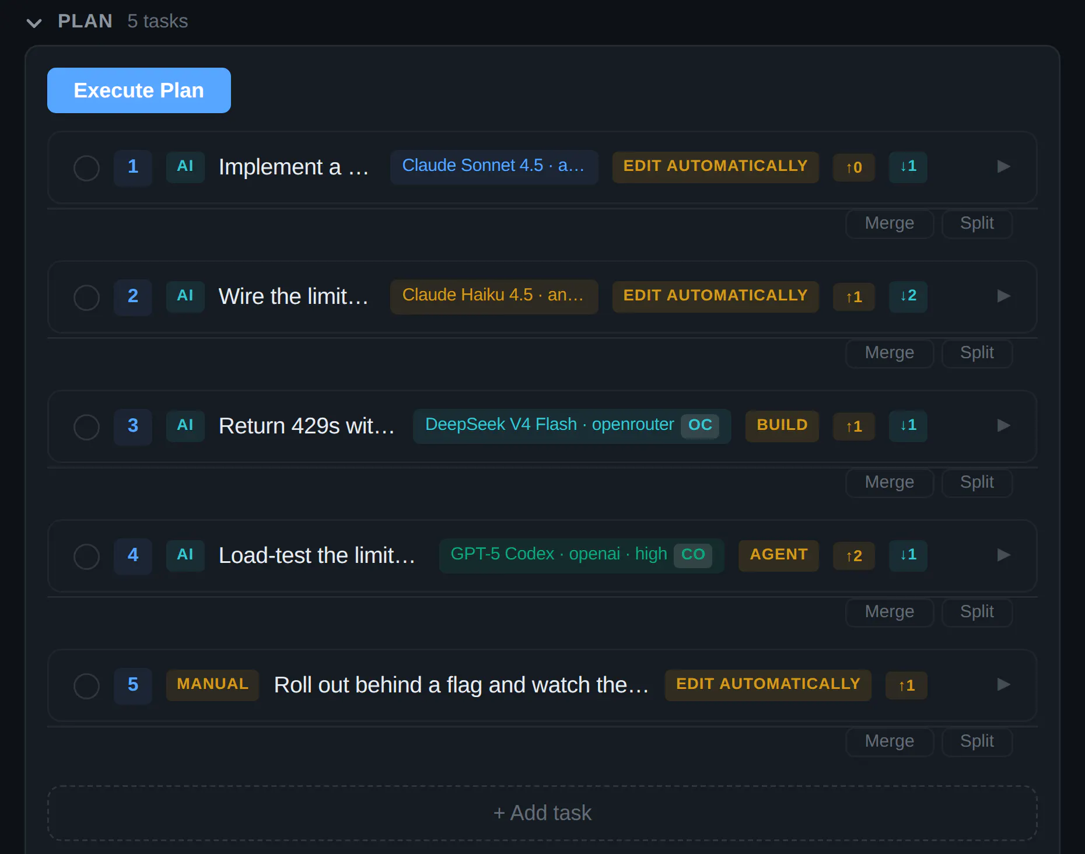Toggle the circle checkbox for task 2
The image size is (1085, 854).
(86, 297)
